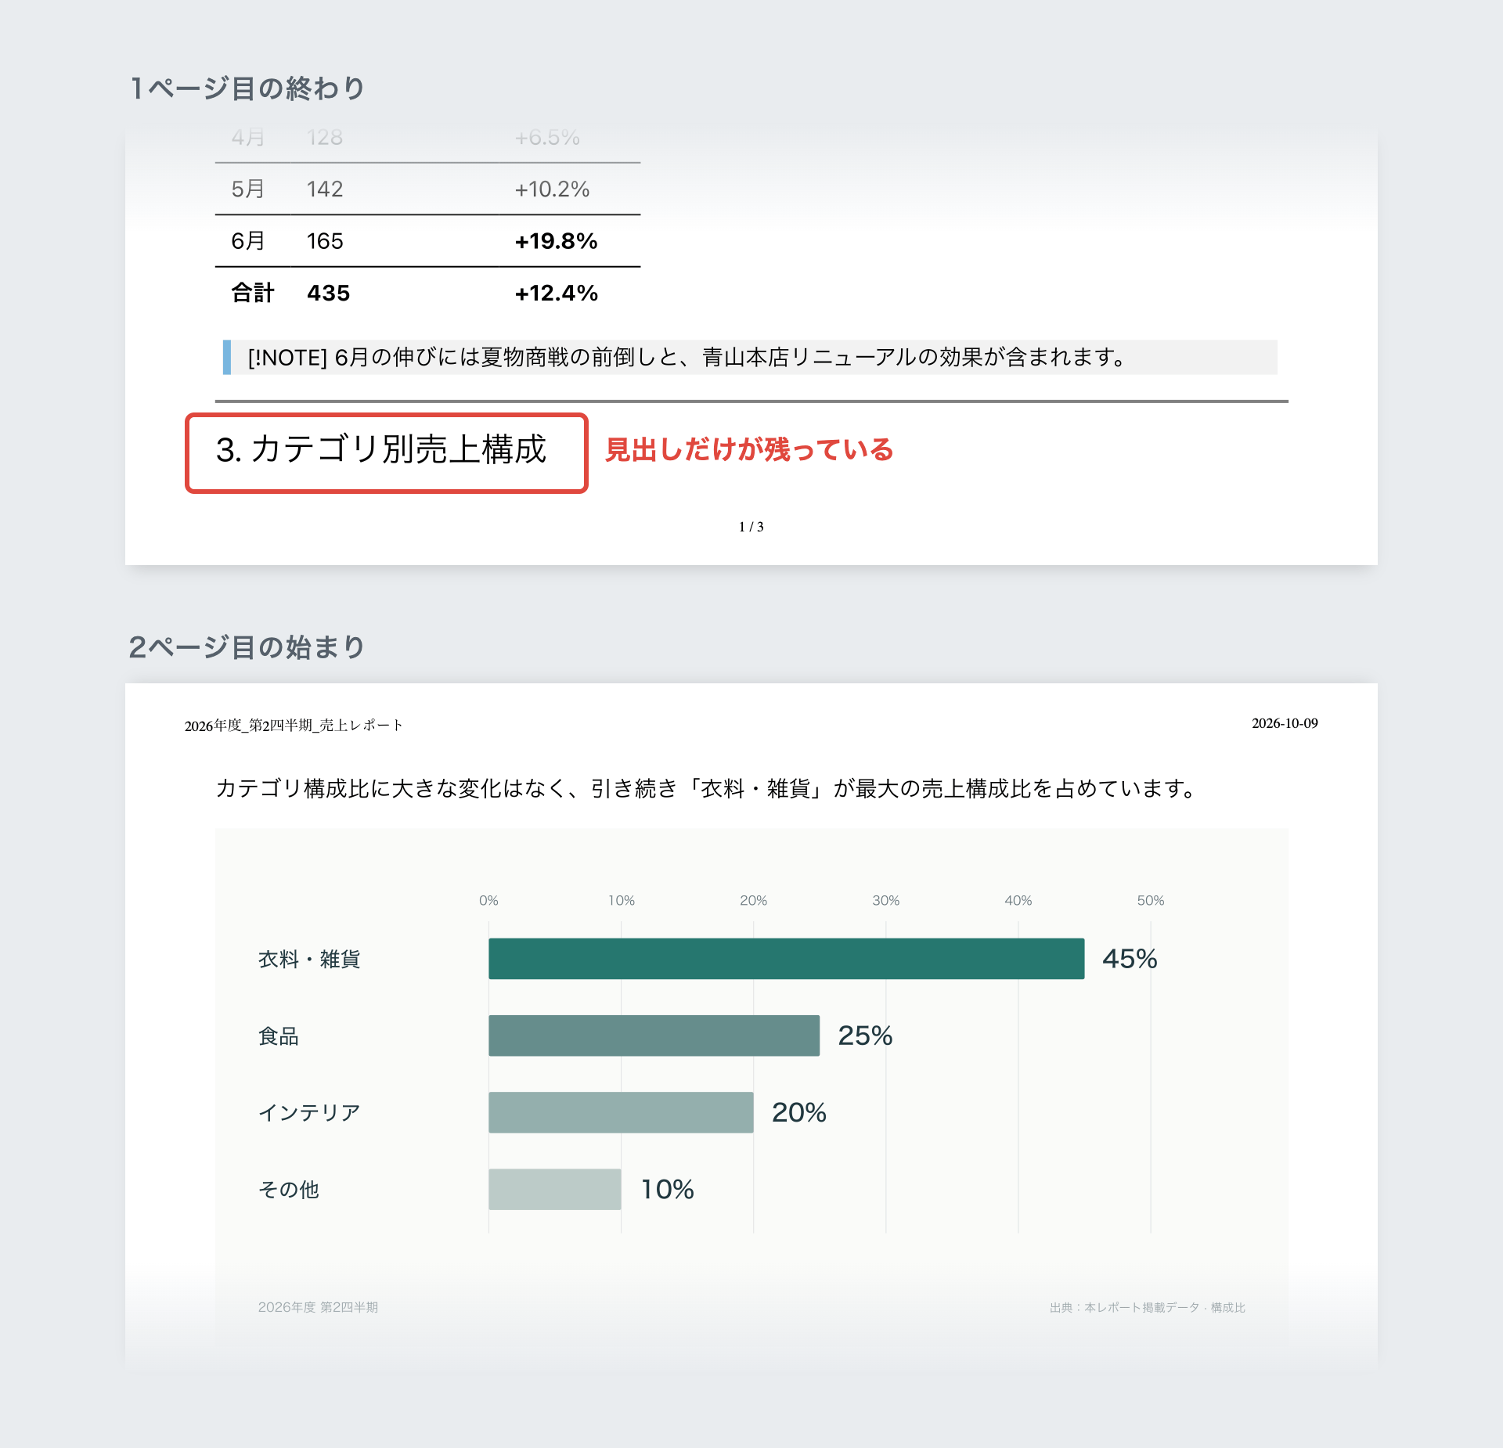The width and height of the screenshot is (1503, 1448).
Task: Click the table cell '6月'
Action: coord(248,241)
